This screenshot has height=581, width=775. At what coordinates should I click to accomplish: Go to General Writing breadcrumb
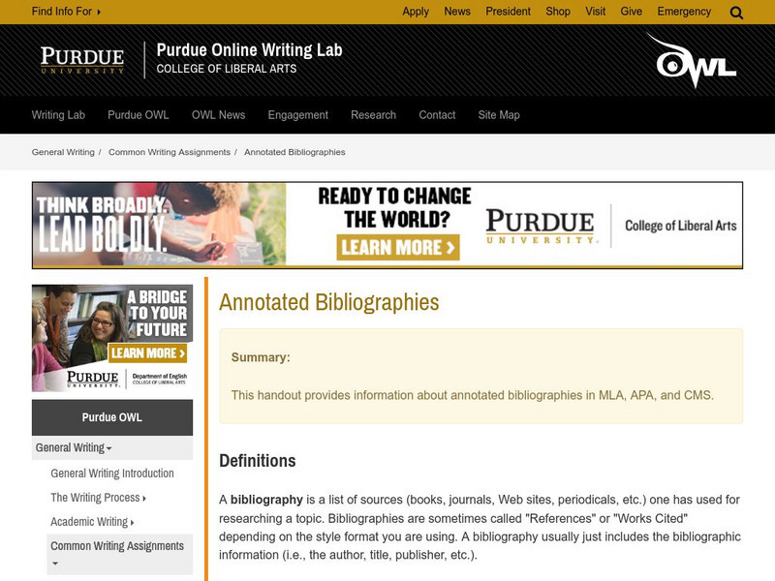click(x=63, y=152)
